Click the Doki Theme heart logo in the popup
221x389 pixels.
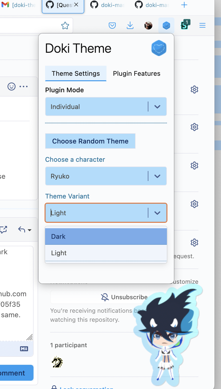click(x=159, y=48)
